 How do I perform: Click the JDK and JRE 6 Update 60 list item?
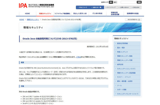42,99
